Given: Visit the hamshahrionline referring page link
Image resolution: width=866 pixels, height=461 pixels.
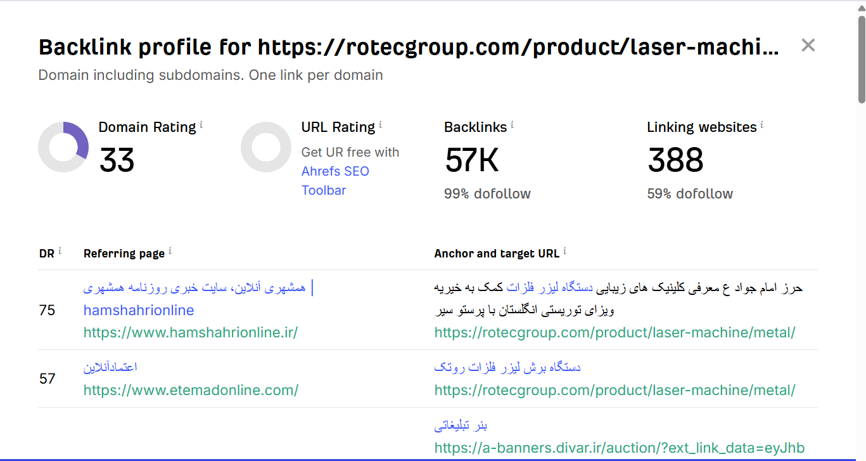Looking at the screenshot, I should [x=139, y=310].
